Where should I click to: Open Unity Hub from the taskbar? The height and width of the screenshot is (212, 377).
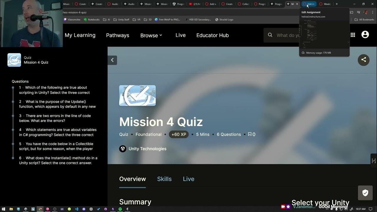26,209
